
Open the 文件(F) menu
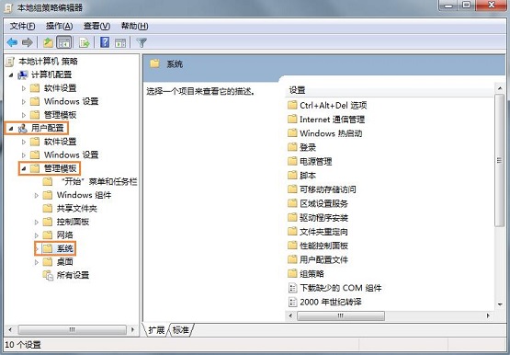tap(22, 26)
